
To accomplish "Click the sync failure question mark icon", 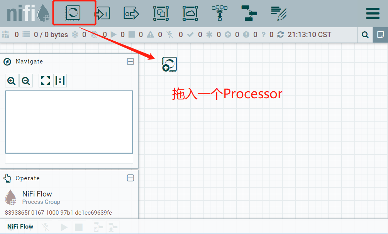I will point(264,34).
